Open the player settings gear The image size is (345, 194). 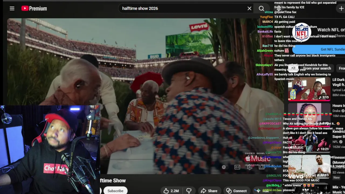click(x=250, y=167)
